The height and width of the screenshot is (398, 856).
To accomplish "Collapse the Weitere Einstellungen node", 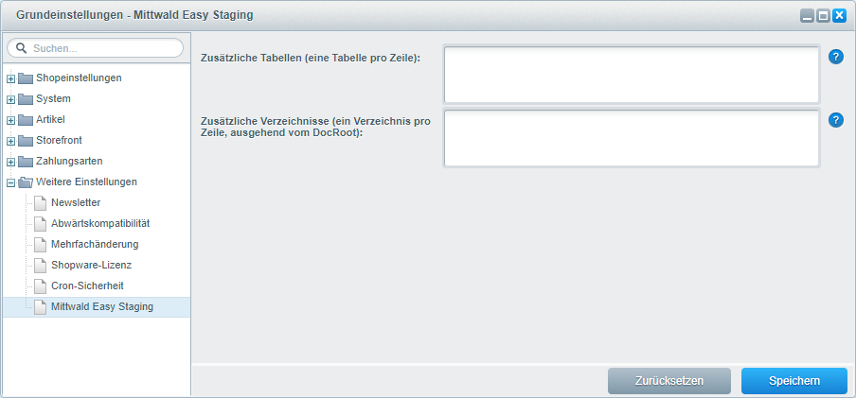I will pos(11,183).
